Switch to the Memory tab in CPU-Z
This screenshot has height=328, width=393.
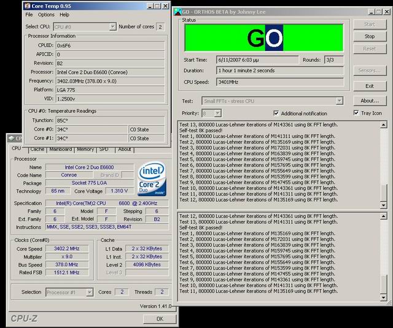click(x=85, y=150)
